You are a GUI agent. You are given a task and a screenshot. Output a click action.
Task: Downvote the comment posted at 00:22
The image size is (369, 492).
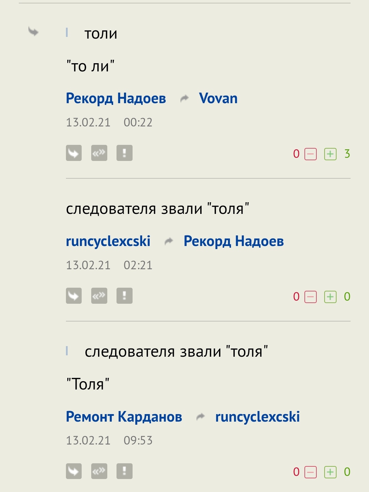pyautogui.click(x=311, y=154)
